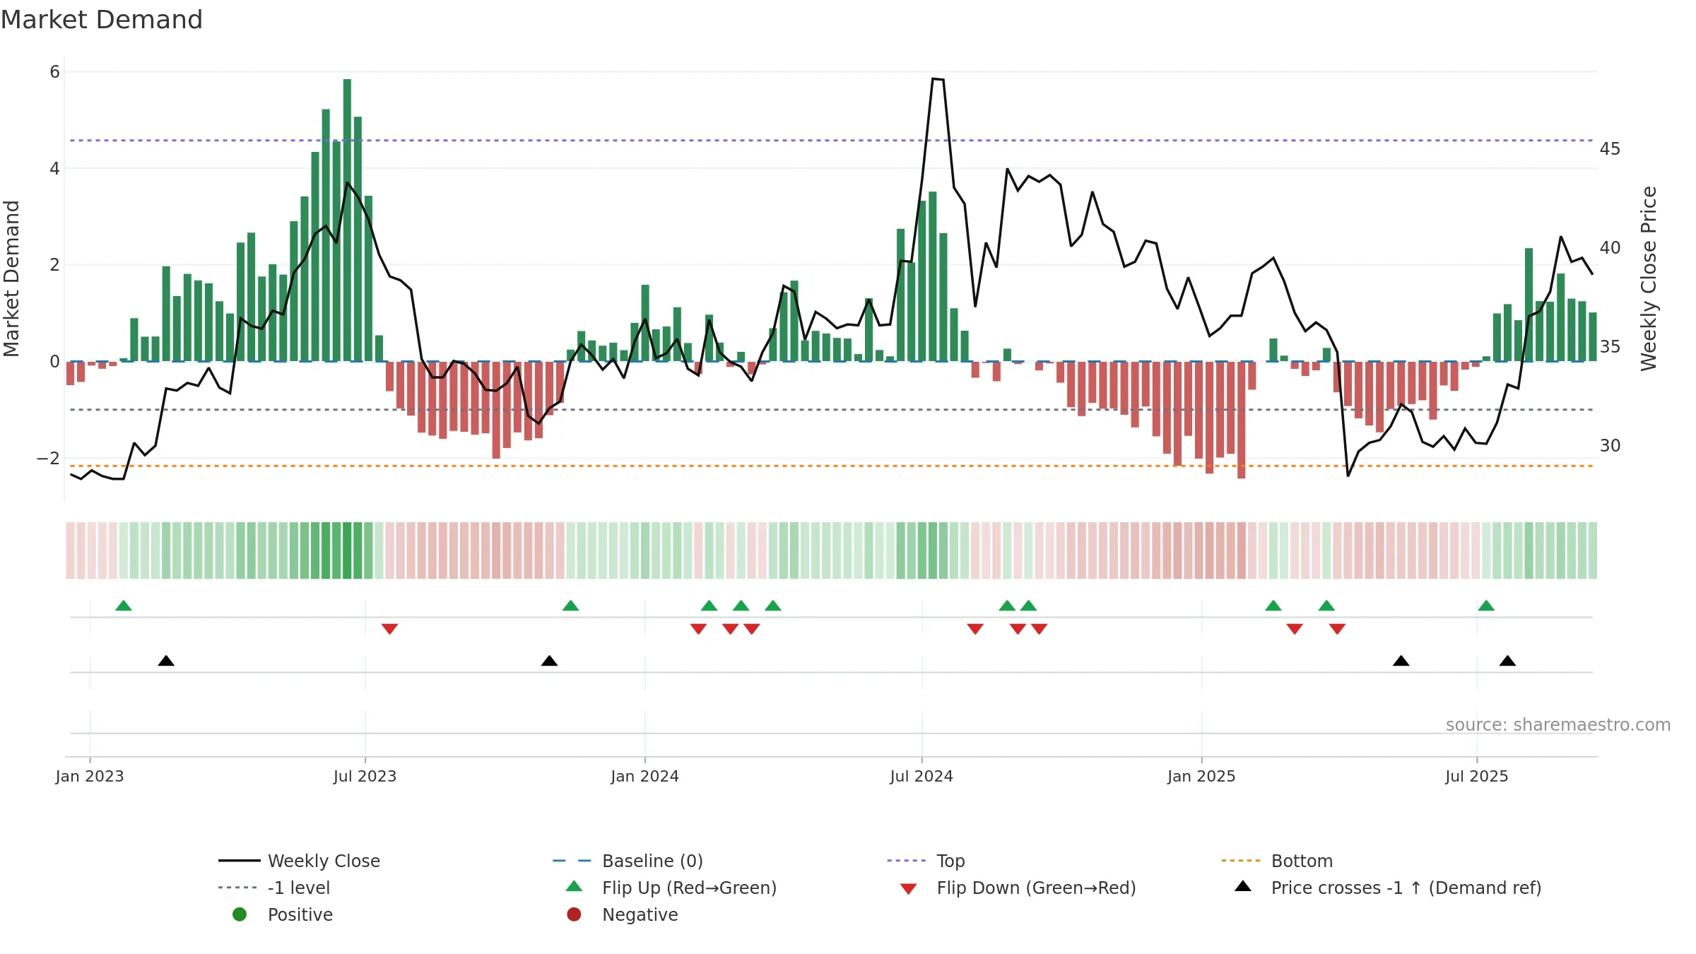Click the price tick label 45
The width and height of the screenshot is (1696, 954).
pyautogui.click(x=1610, y=149)
